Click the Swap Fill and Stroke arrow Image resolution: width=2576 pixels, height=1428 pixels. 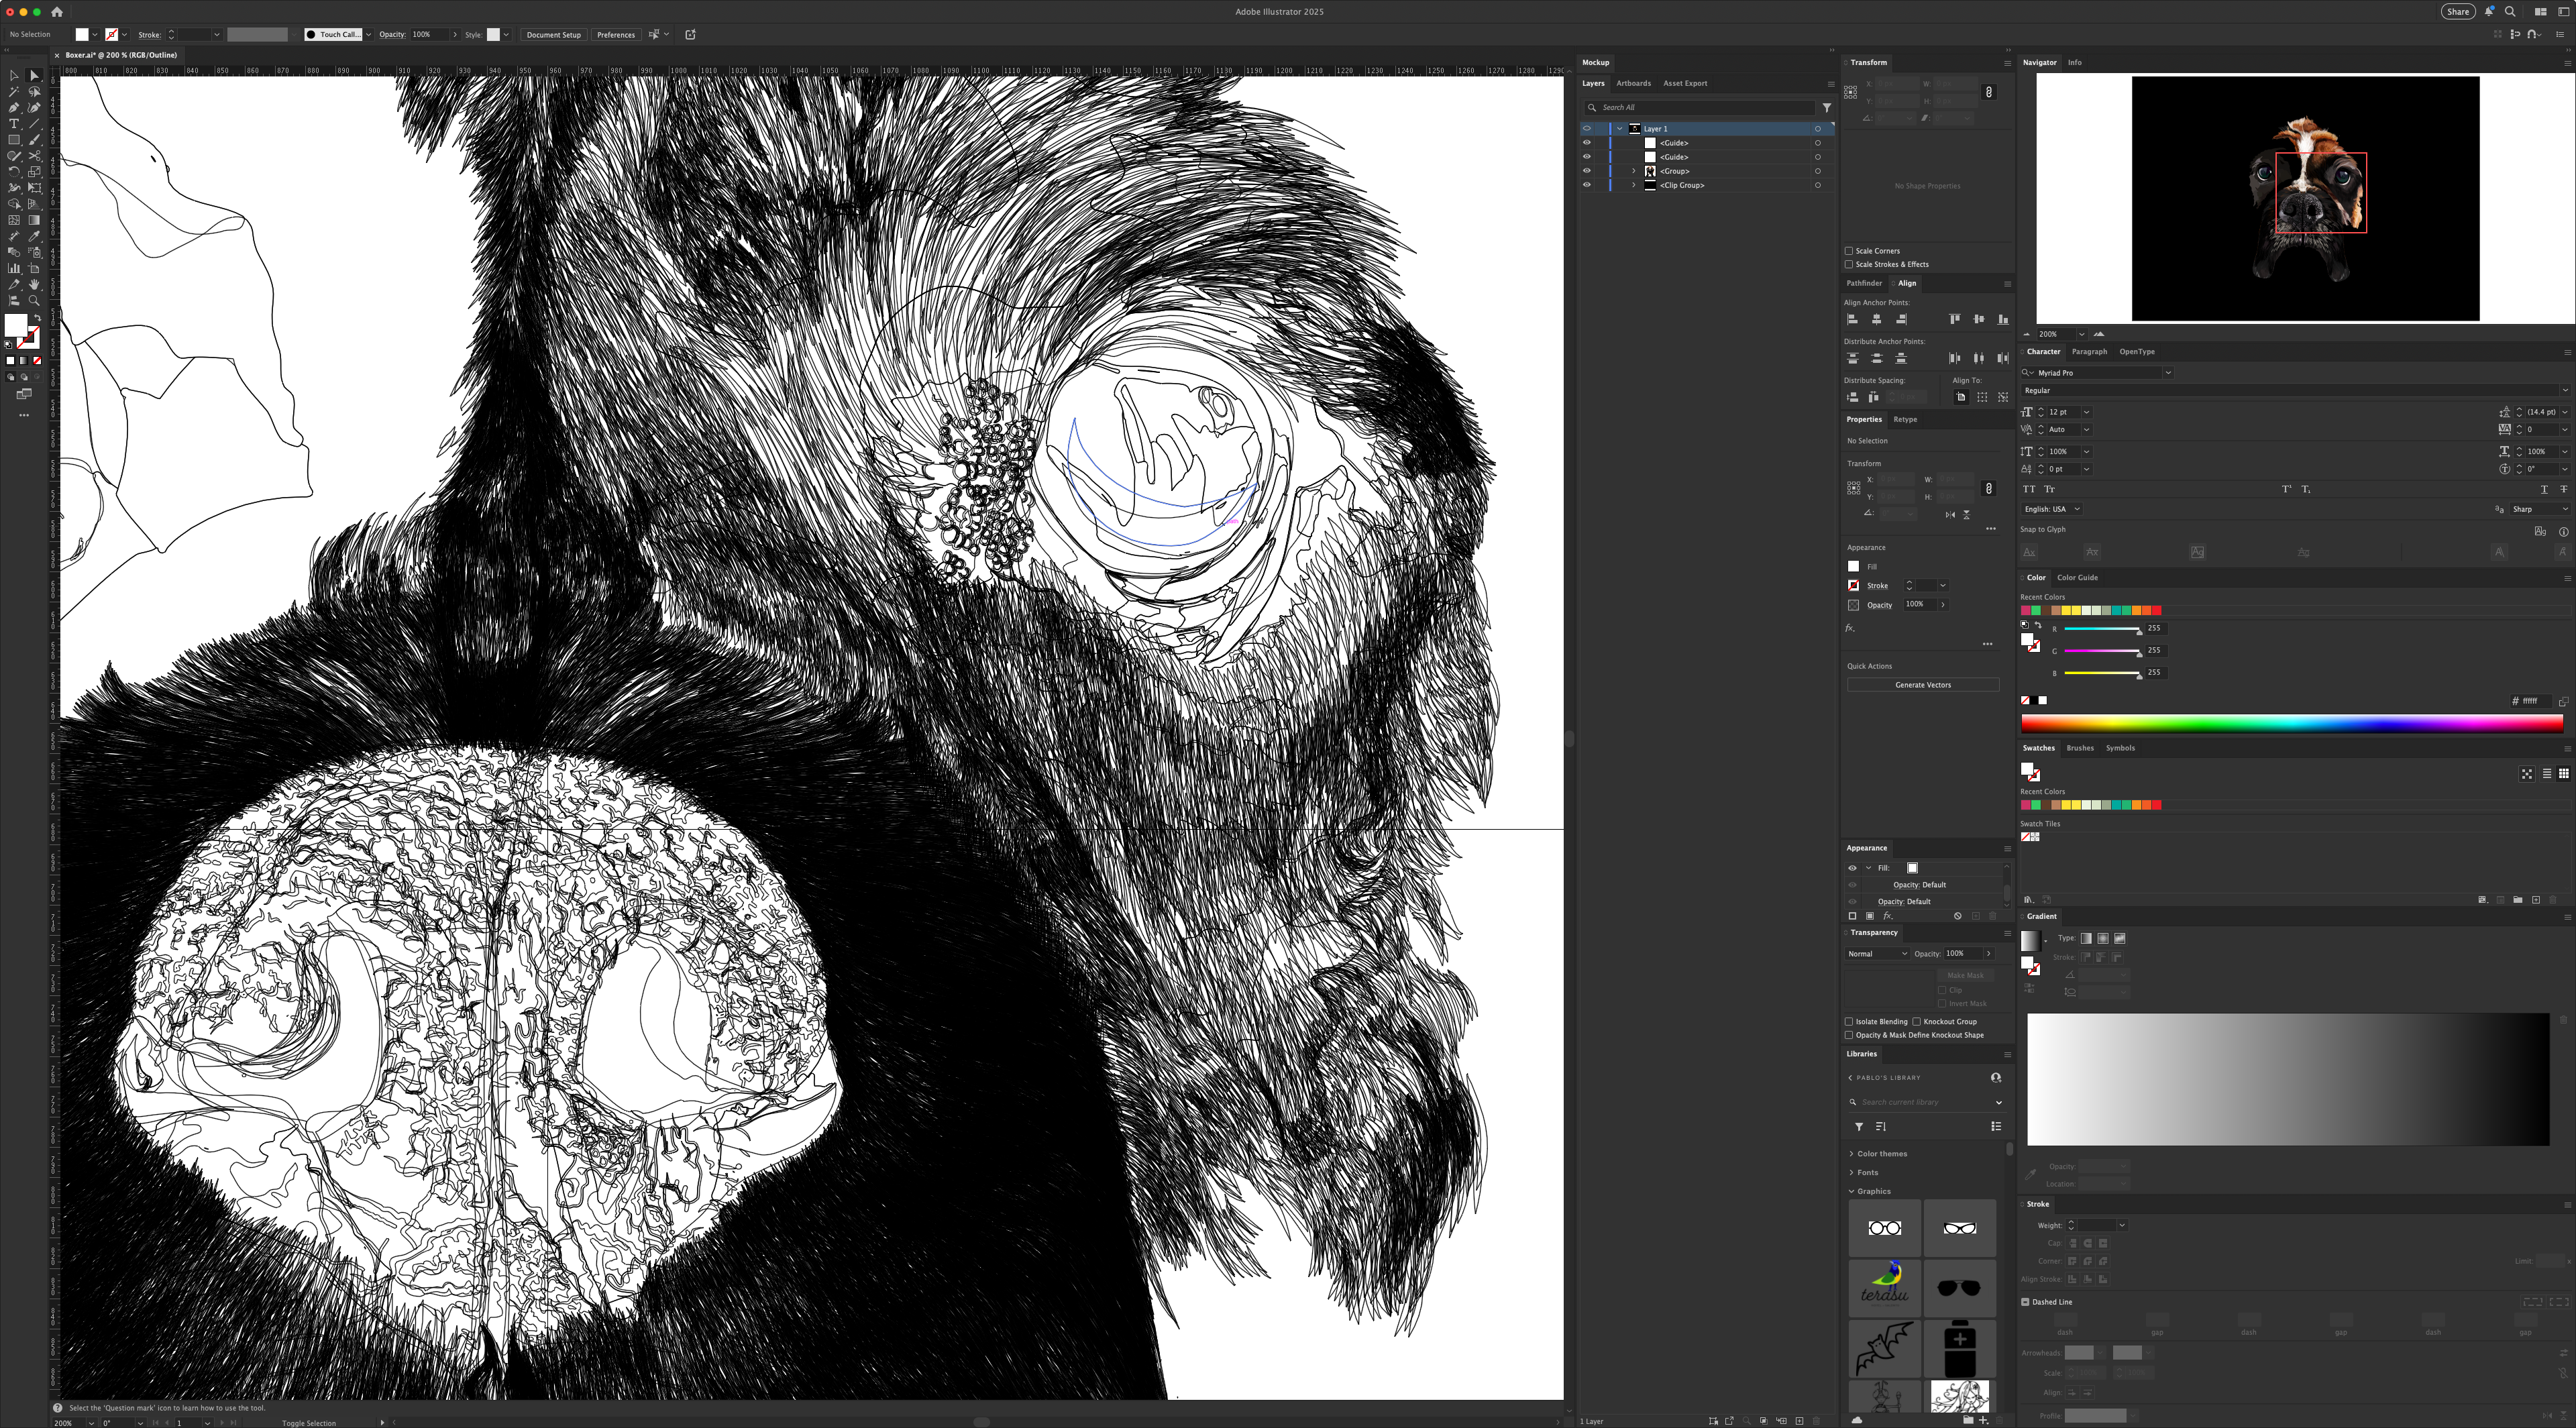38,317
